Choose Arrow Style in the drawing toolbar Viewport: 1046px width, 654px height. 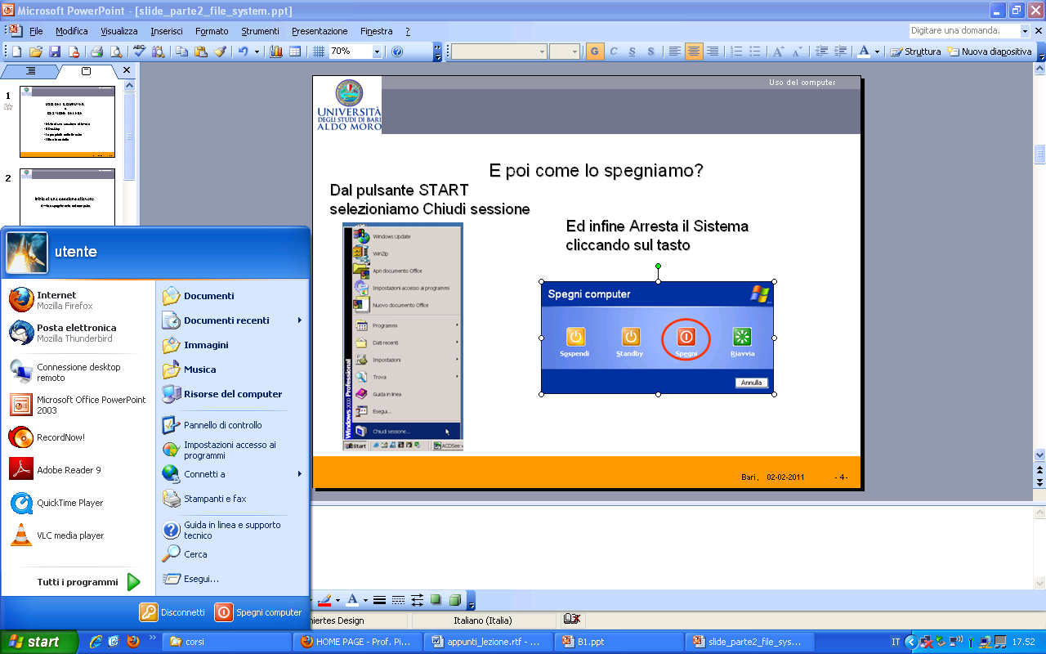tap(418, 600)
